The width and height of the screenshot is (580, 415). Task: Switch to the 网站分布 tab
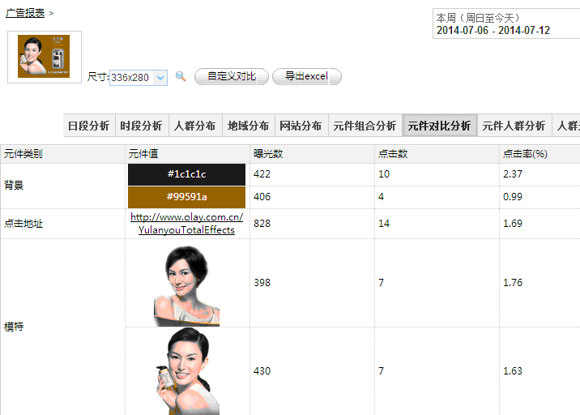[x=301, y=126]
